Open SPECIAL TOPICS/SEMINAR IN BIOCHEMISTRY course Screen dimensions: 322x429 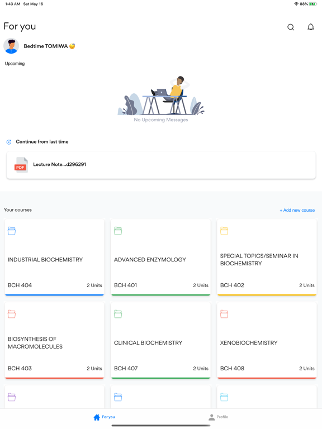pyautogui.click(x=267, y=257)
